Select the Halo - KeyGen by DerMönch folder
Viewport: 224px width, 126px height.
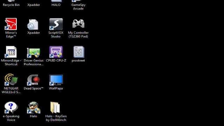tap(55, 107)
